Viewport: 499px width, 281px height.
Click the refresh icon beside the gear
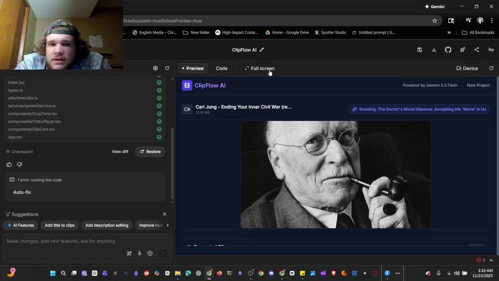pyautogui.click(x=167, y=68)
